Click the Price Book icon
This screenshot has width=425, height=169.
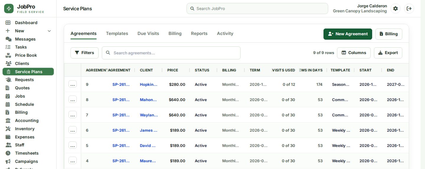pos(8,55)
